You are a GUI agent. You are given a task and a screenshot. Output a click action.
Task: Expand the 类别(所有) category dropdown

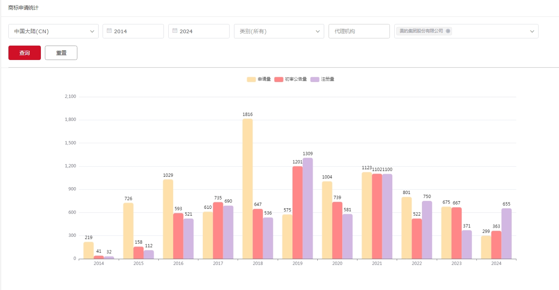tap(279, 31)
